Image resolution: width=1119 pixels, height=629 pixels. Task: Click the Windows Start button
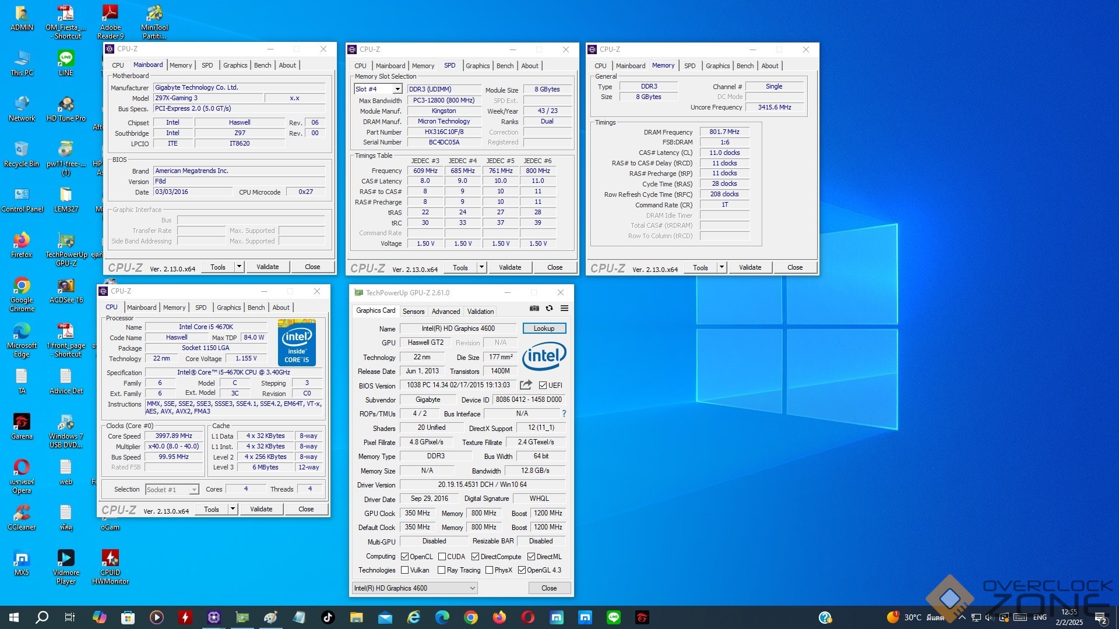point(14,617)
